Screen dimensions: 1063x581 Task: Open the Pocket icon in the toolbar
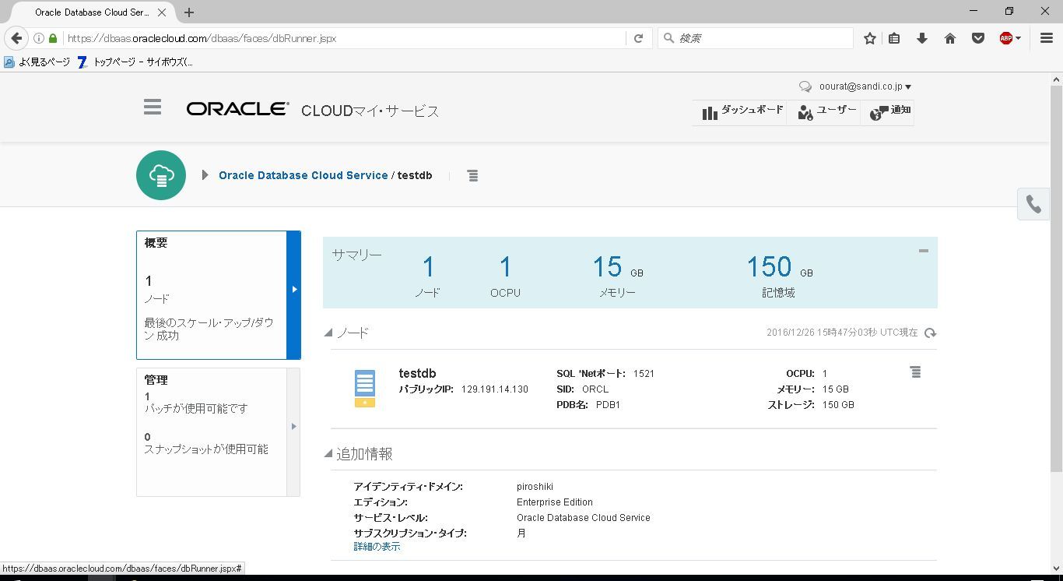click(978, 38)
